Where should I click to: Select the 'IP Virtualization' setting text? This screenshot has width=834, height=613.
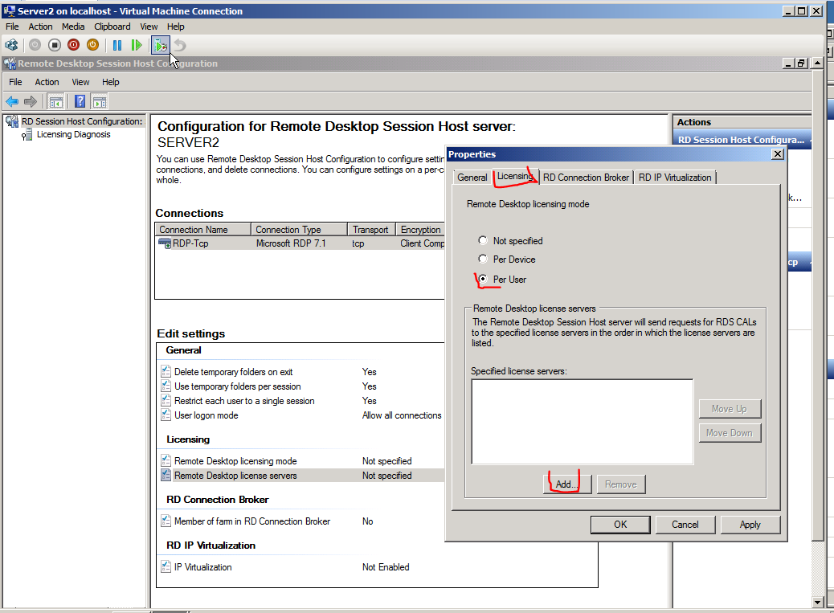pyautogui.click(x=202, y=567)
